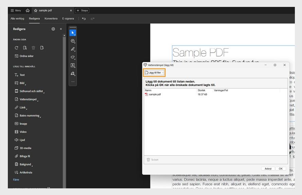Screen dimensions: 302x195
Task: Click the Färre link
Action: [x=16, y=180]
